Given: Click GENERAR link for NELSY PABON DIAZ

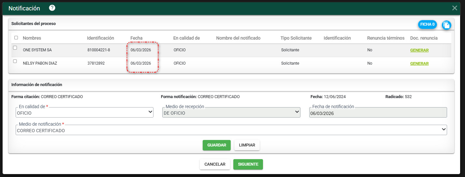Looking at the screenshot, I should [419, 64].
